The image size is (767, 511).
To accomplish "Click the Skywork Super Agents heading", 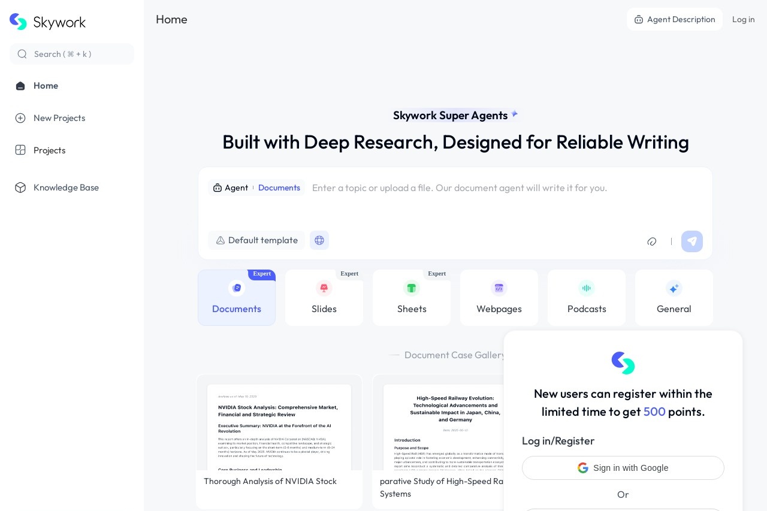I will click(x=451, y=116).
